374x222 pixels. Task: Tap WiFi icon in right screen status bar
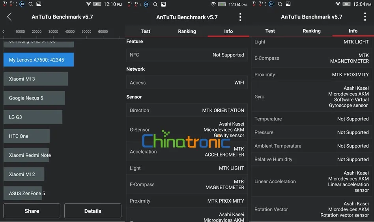(x=338, y=4)
